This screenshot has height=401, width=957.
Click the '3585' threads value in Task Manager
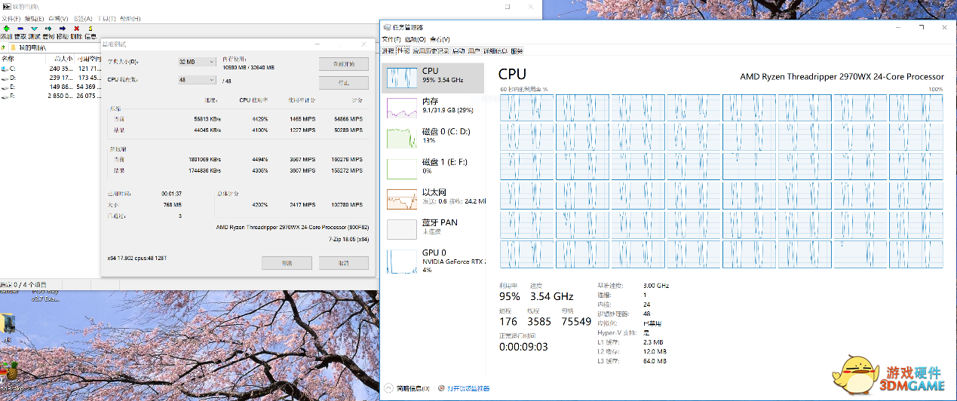pos(539,321)
